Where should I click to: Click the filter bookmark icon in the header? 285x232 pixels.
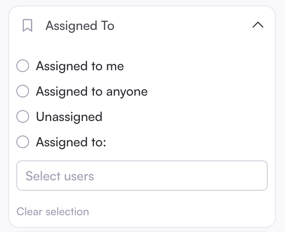tap(28, 26)
